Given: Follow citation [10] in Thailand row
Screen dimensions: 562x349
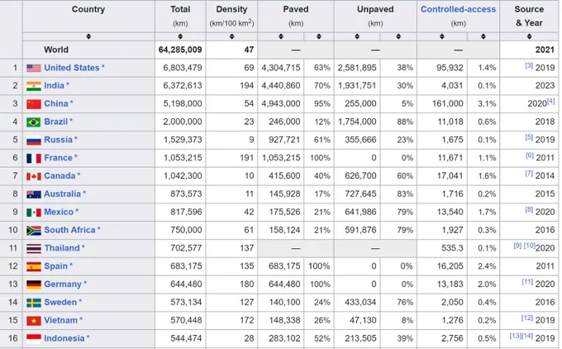Looking at the screenshot, I should [530, 246].
